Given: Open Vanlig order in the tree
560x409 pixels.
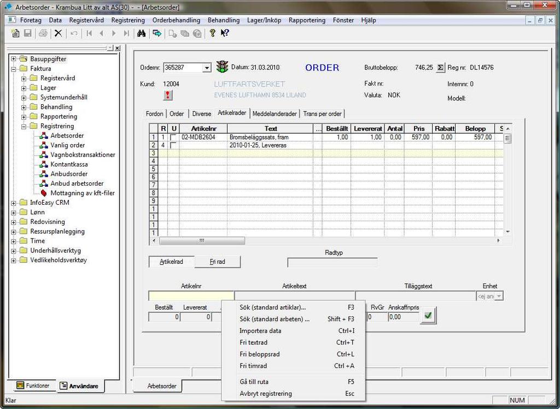Looking at the screenshot, I should 67,145.
